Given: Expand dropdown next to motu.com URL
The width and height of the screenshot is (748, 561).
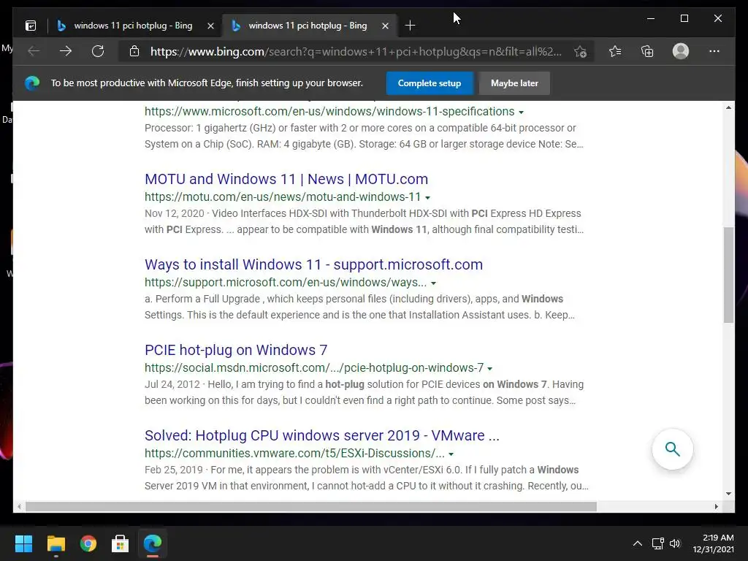Looking at the screenshot, I should 427,197.
